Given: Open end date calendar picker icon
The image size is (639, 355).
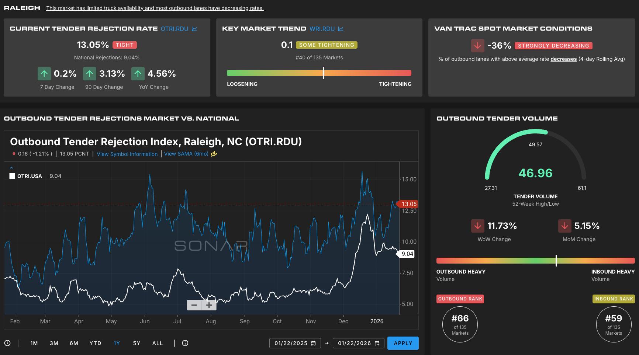Looking at the screenshot, I should pyautogui.click(x=377, y=343).
